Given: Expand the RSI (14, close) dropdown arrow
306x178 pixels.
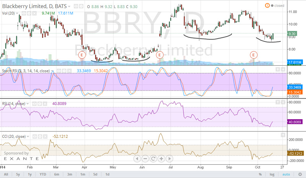Looking at the screenshot, I should (28, 104).
